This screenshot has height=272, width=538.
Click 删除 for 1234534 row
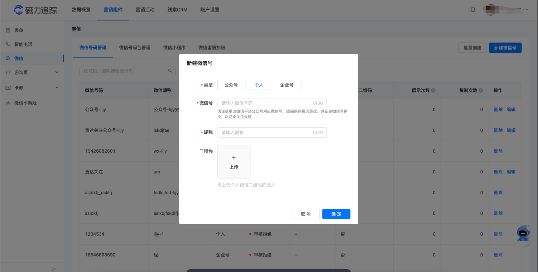pyautogui.click(x=498, y=234)
